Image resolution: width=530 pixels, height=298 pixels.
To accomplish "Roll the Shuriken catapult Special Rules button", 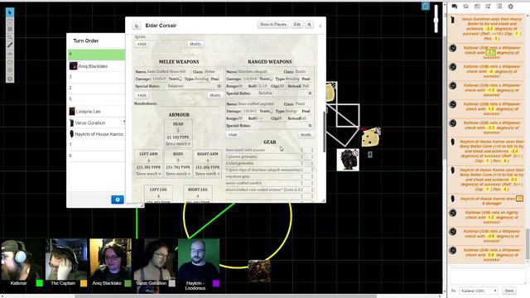I will coord(311,94).
